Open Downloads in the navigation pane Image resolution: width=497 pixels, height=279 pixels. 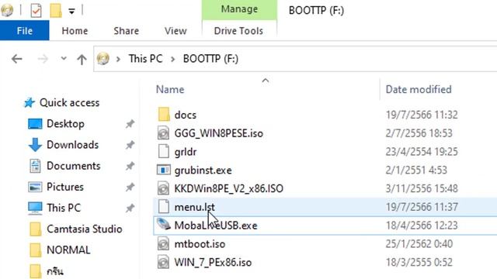point(72,145)
